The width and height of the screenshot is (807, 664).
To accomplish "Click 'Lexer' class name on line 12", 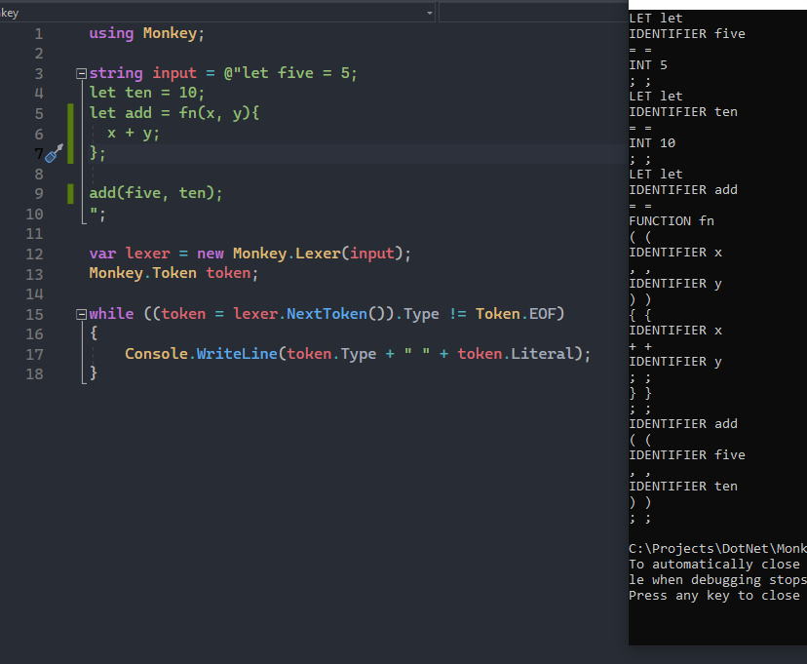I will point(318,254).
